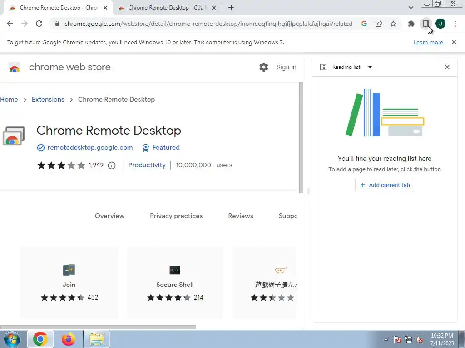
Task: Launch Firefox from the taskbar
Action: [69, 339]
